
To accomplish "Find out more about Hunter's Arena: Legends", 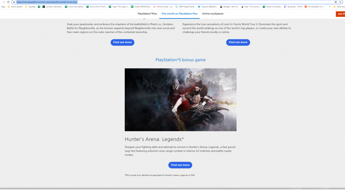I will pos(180,165).
